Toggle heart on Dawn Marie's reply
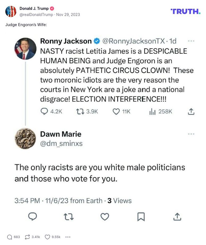 click(x=104, y=217)
